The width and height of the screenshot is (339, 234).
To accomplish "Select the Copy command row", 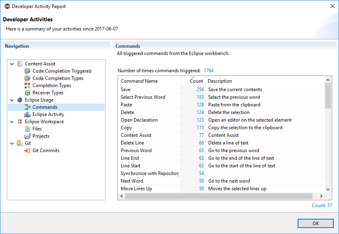I will (221, 128).
